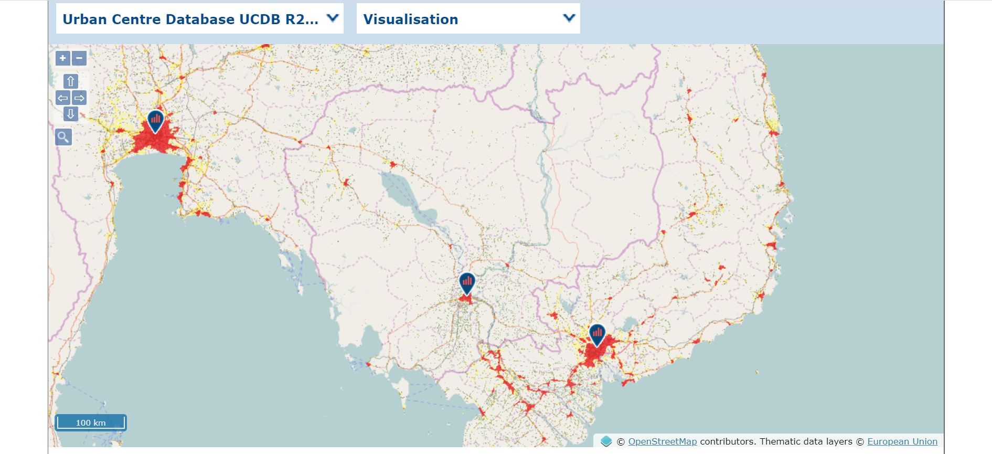This screenshot has width=992, height=454.
Task: Open the Urban Centre Database UCDB dropdown
Action: pyautogui.click(x=190, y=19)
